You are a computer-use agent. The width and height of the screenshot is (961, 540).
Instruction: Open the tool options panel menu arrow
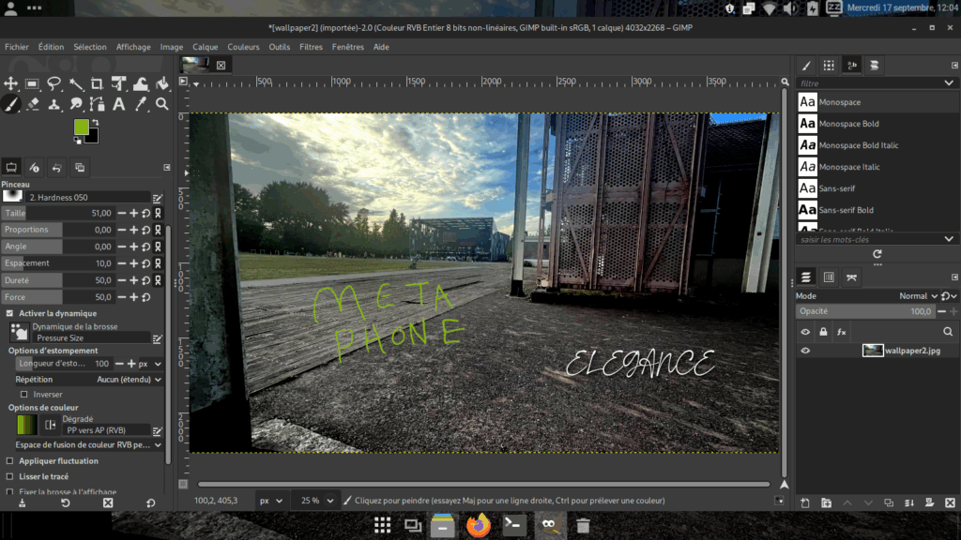click(167, 167)
